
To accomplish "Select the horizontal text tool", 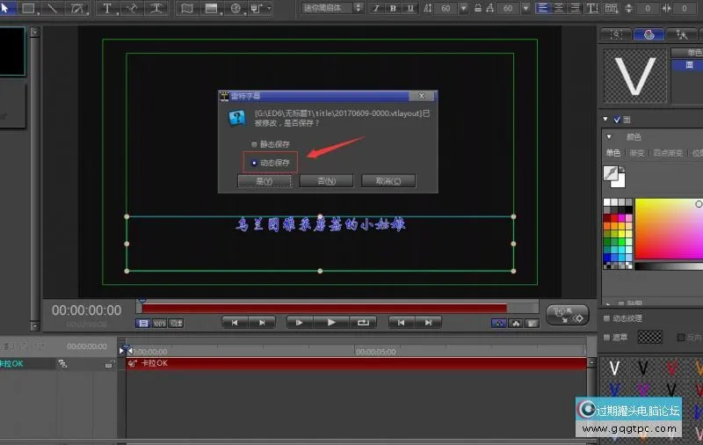I will [x=107, y=8].
